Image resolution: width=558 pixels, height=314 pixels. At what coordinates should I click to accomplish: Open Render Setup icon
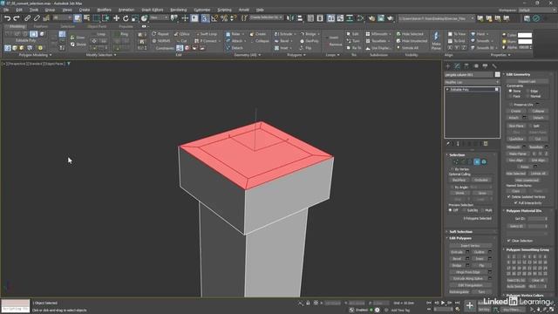(372, 18)
